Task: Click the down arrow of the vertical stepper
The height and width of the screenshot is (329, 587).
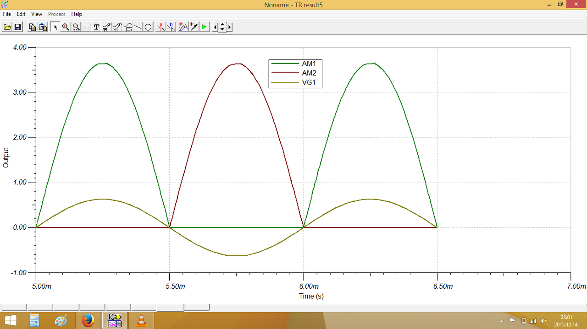Action: (222, 30)
